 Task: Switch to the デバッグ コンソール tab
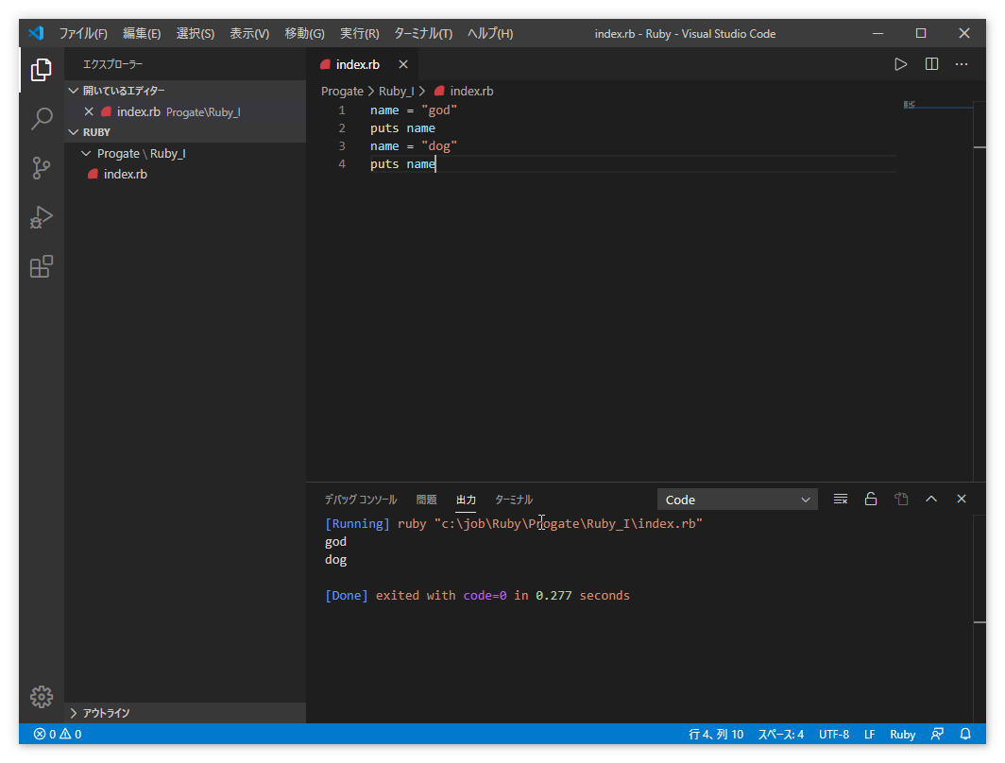coord(360,500)
